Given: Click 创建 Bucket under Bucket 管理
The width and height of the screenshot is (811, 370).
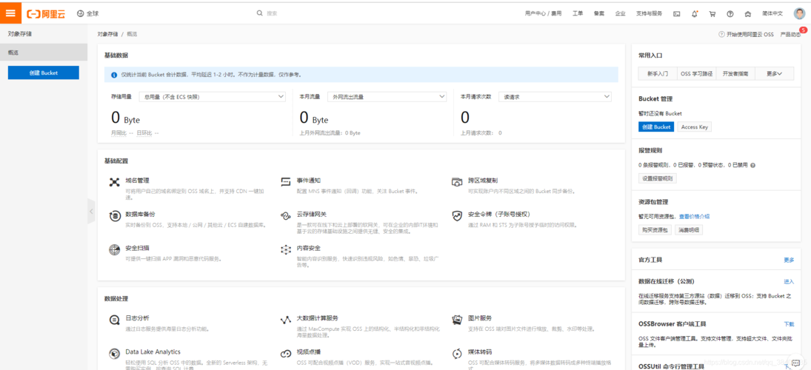Looking at the screenshot, I should (656, 127).
